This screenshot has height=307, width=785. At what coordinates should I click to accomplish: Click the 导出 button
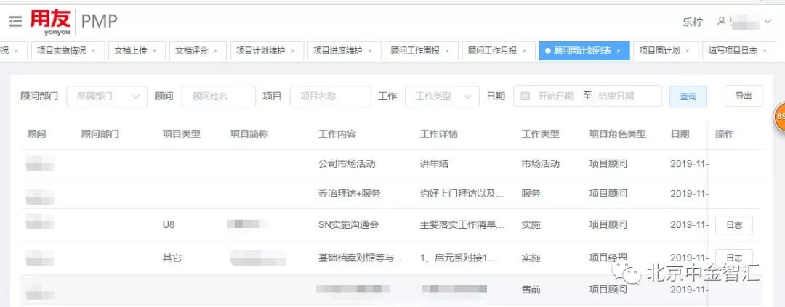[744, 96]
